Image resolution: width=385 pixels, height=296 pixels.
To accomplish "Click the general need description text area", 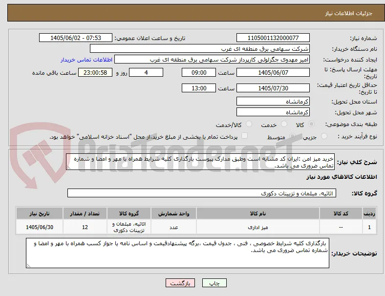I will (x=200, y=162).
